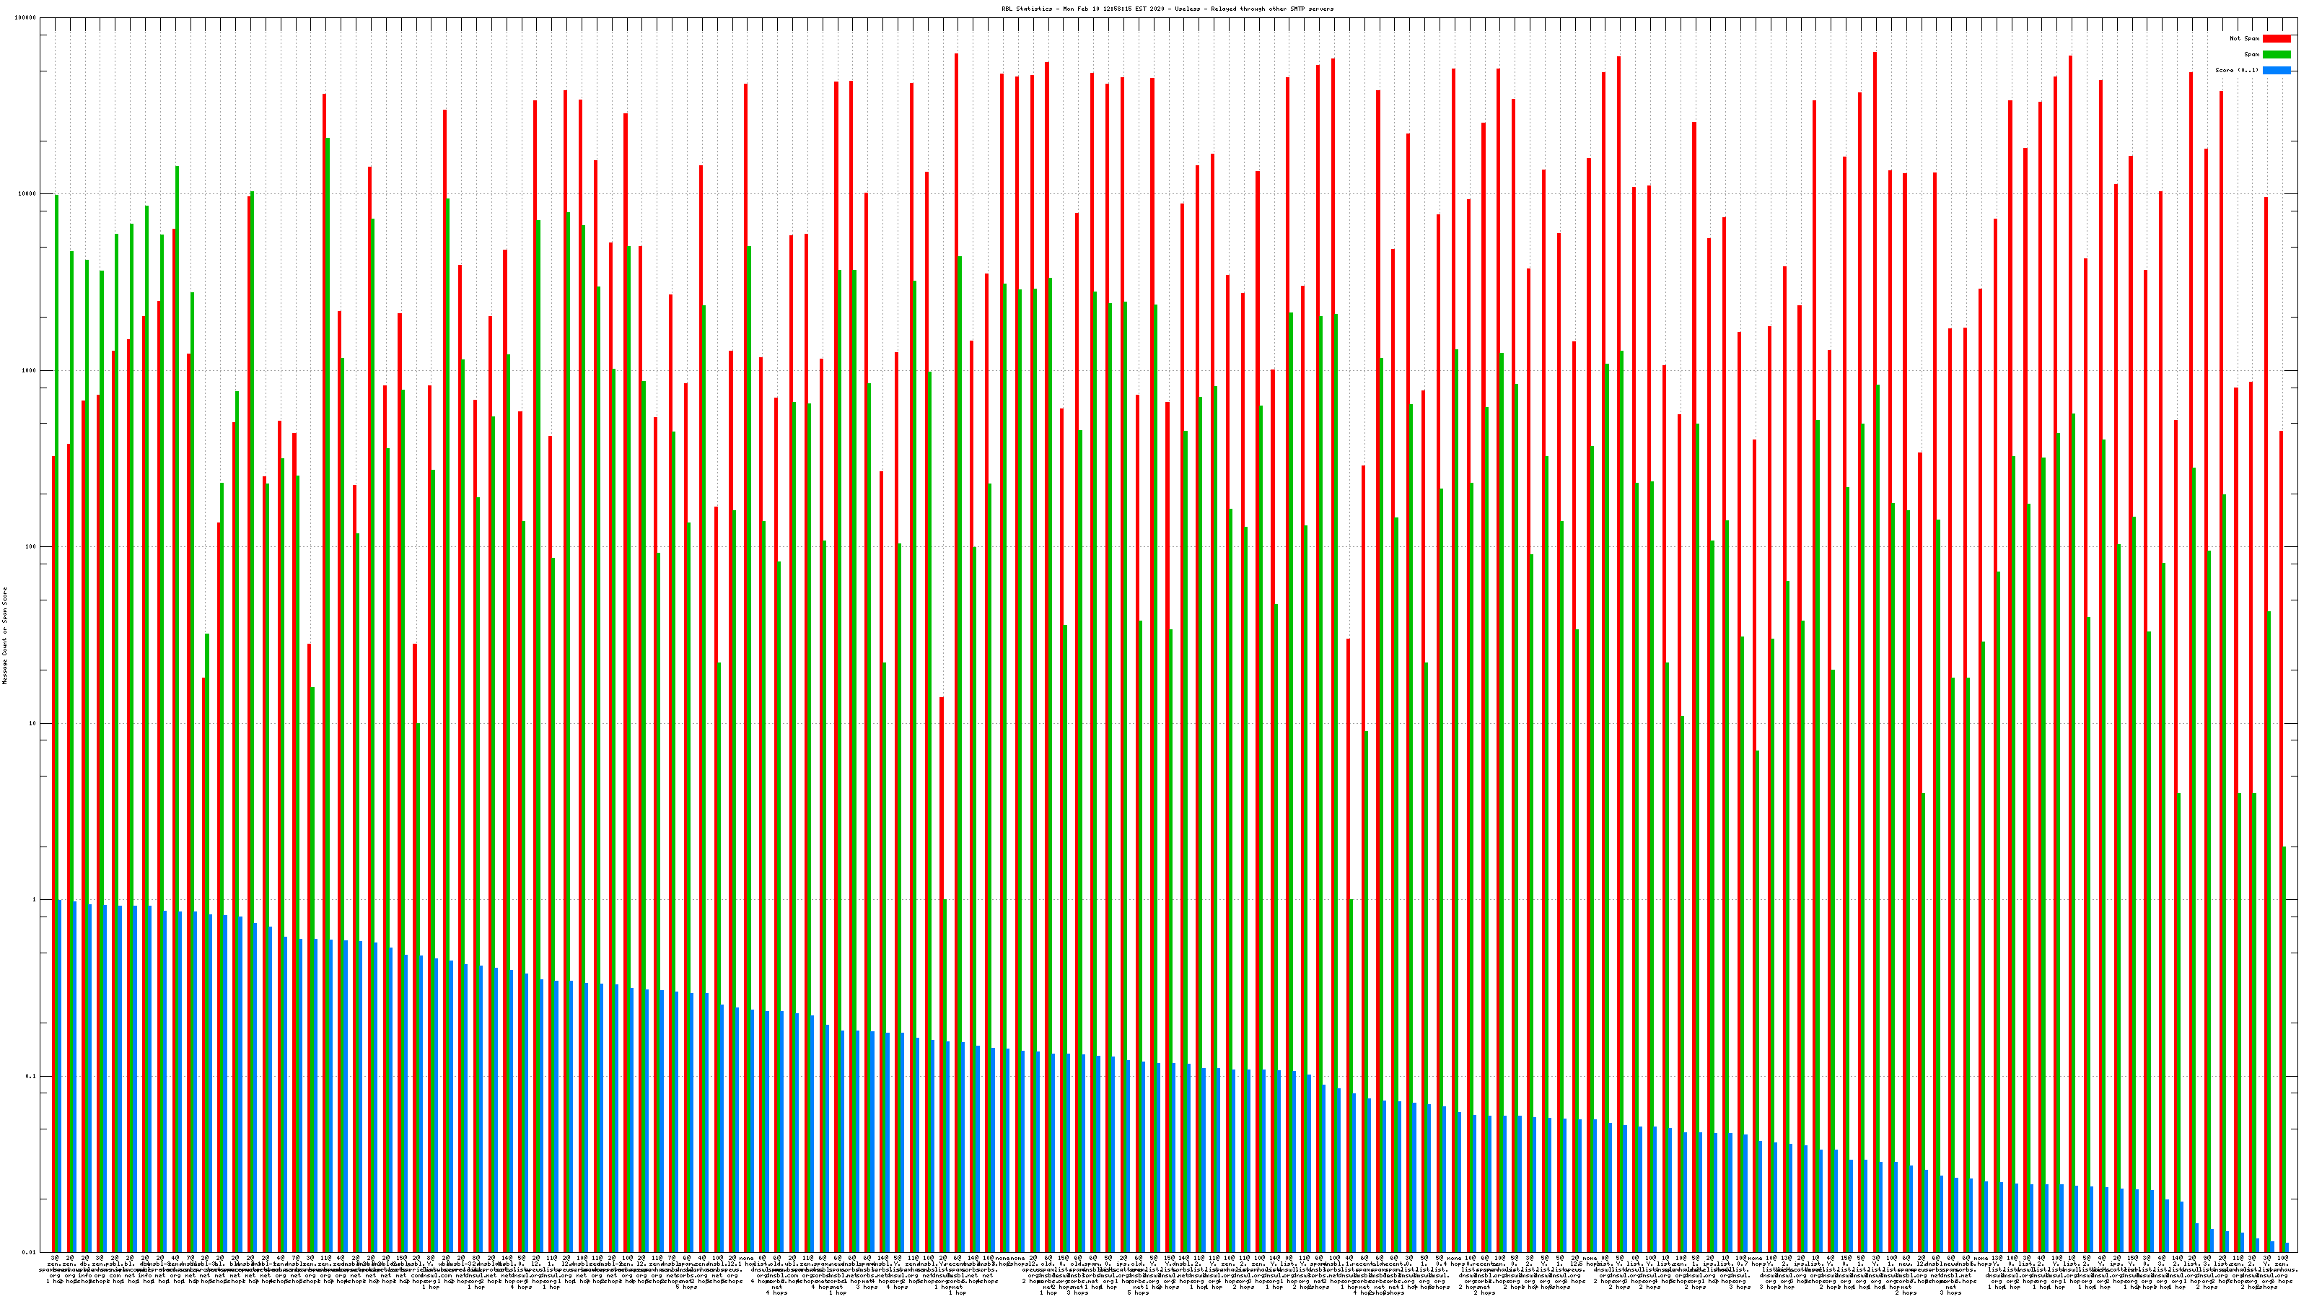Click the red Not Spam legend swatch
Viewport: 2309px width, 1299px height.
pos(2276,38)
